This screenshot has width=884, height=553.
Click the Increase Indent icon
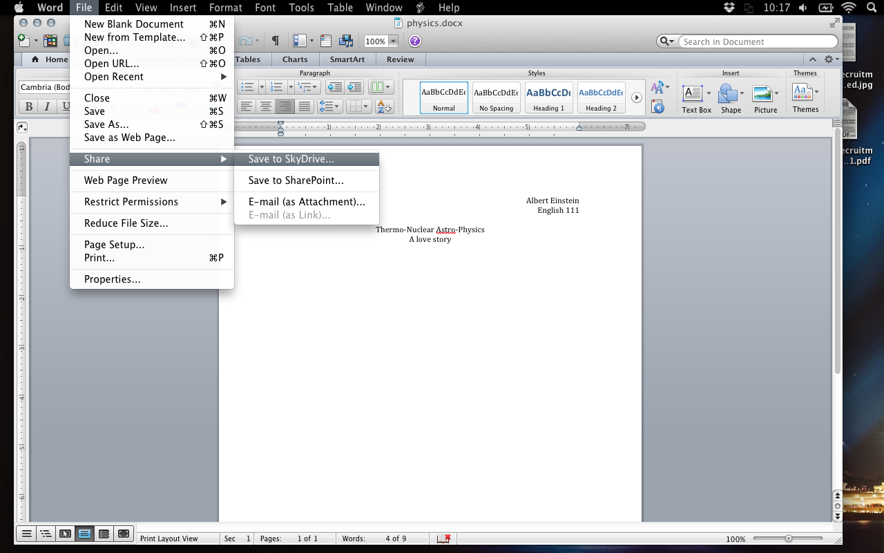[354, 87]
